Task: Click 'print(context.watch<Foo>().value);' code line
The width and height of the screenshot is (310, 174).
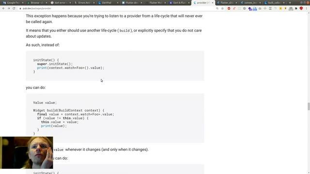Action: [71, 68]
